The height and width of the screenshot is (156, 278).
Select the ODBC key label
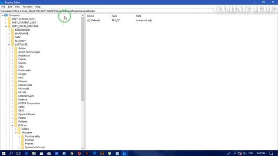tap(22, 107)
